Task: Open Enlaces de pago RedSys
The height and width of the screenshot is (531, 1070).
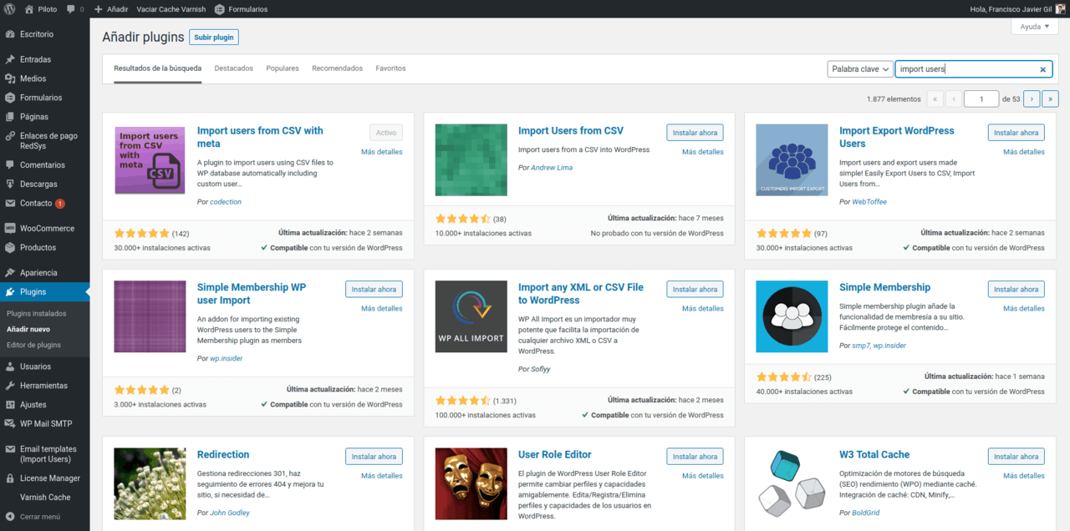Action: [45, 140]
